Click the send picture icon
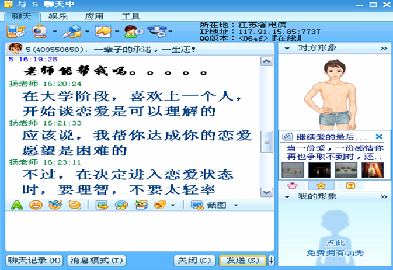This screenshot has width=393, height=270. coord(102,205)
